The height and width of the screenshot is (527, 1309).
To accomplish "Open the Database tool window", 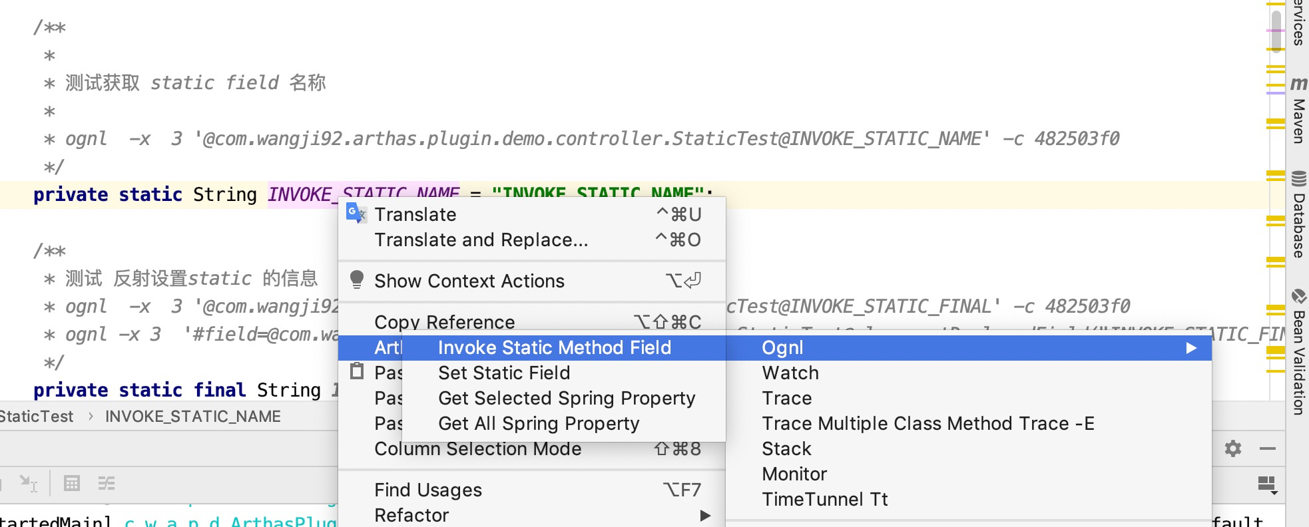I will pos(1298,215).
